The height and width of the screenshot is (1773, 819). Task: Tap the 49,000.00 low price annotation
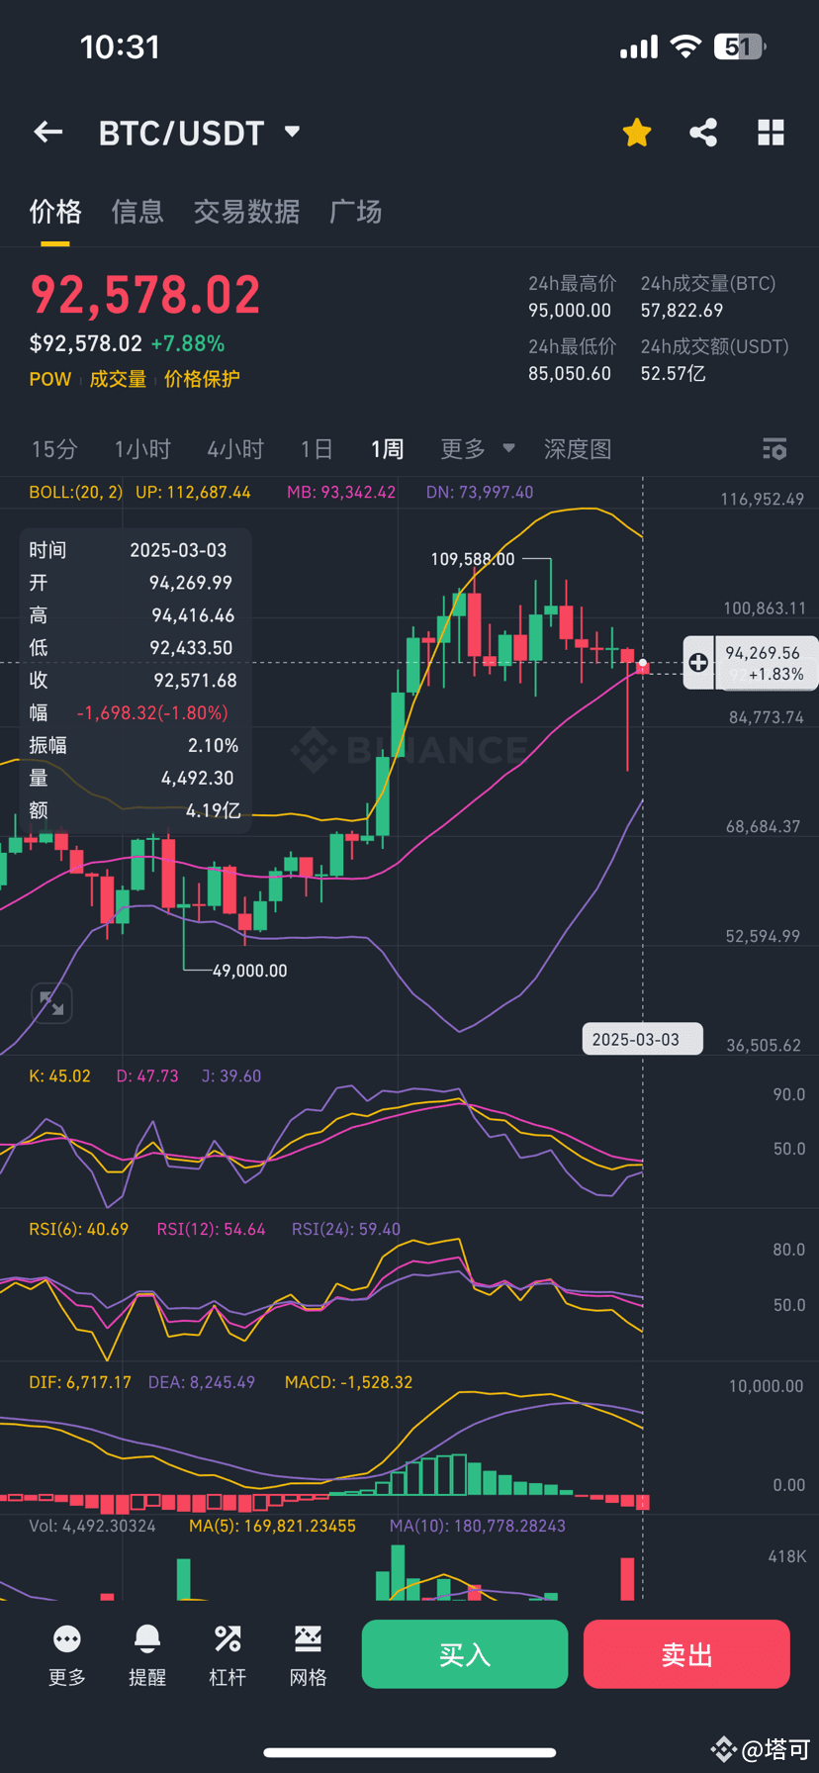pyautogui.click(x=249, y=971)
